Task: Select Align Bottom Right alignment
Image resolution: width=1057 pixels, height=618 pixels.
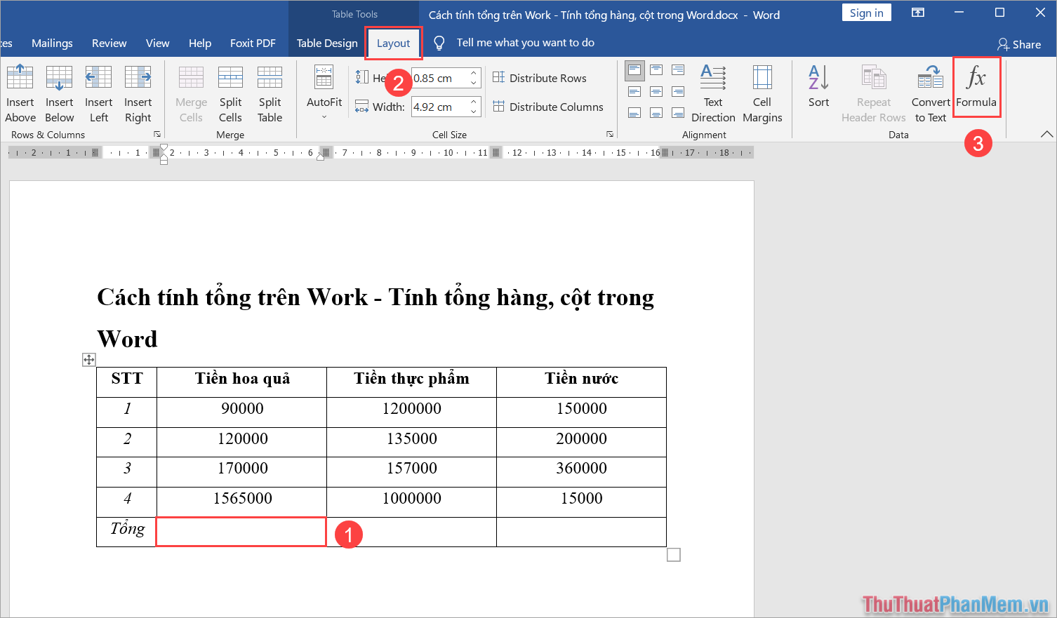Action: pyautogui.click(x=678, y=113)
